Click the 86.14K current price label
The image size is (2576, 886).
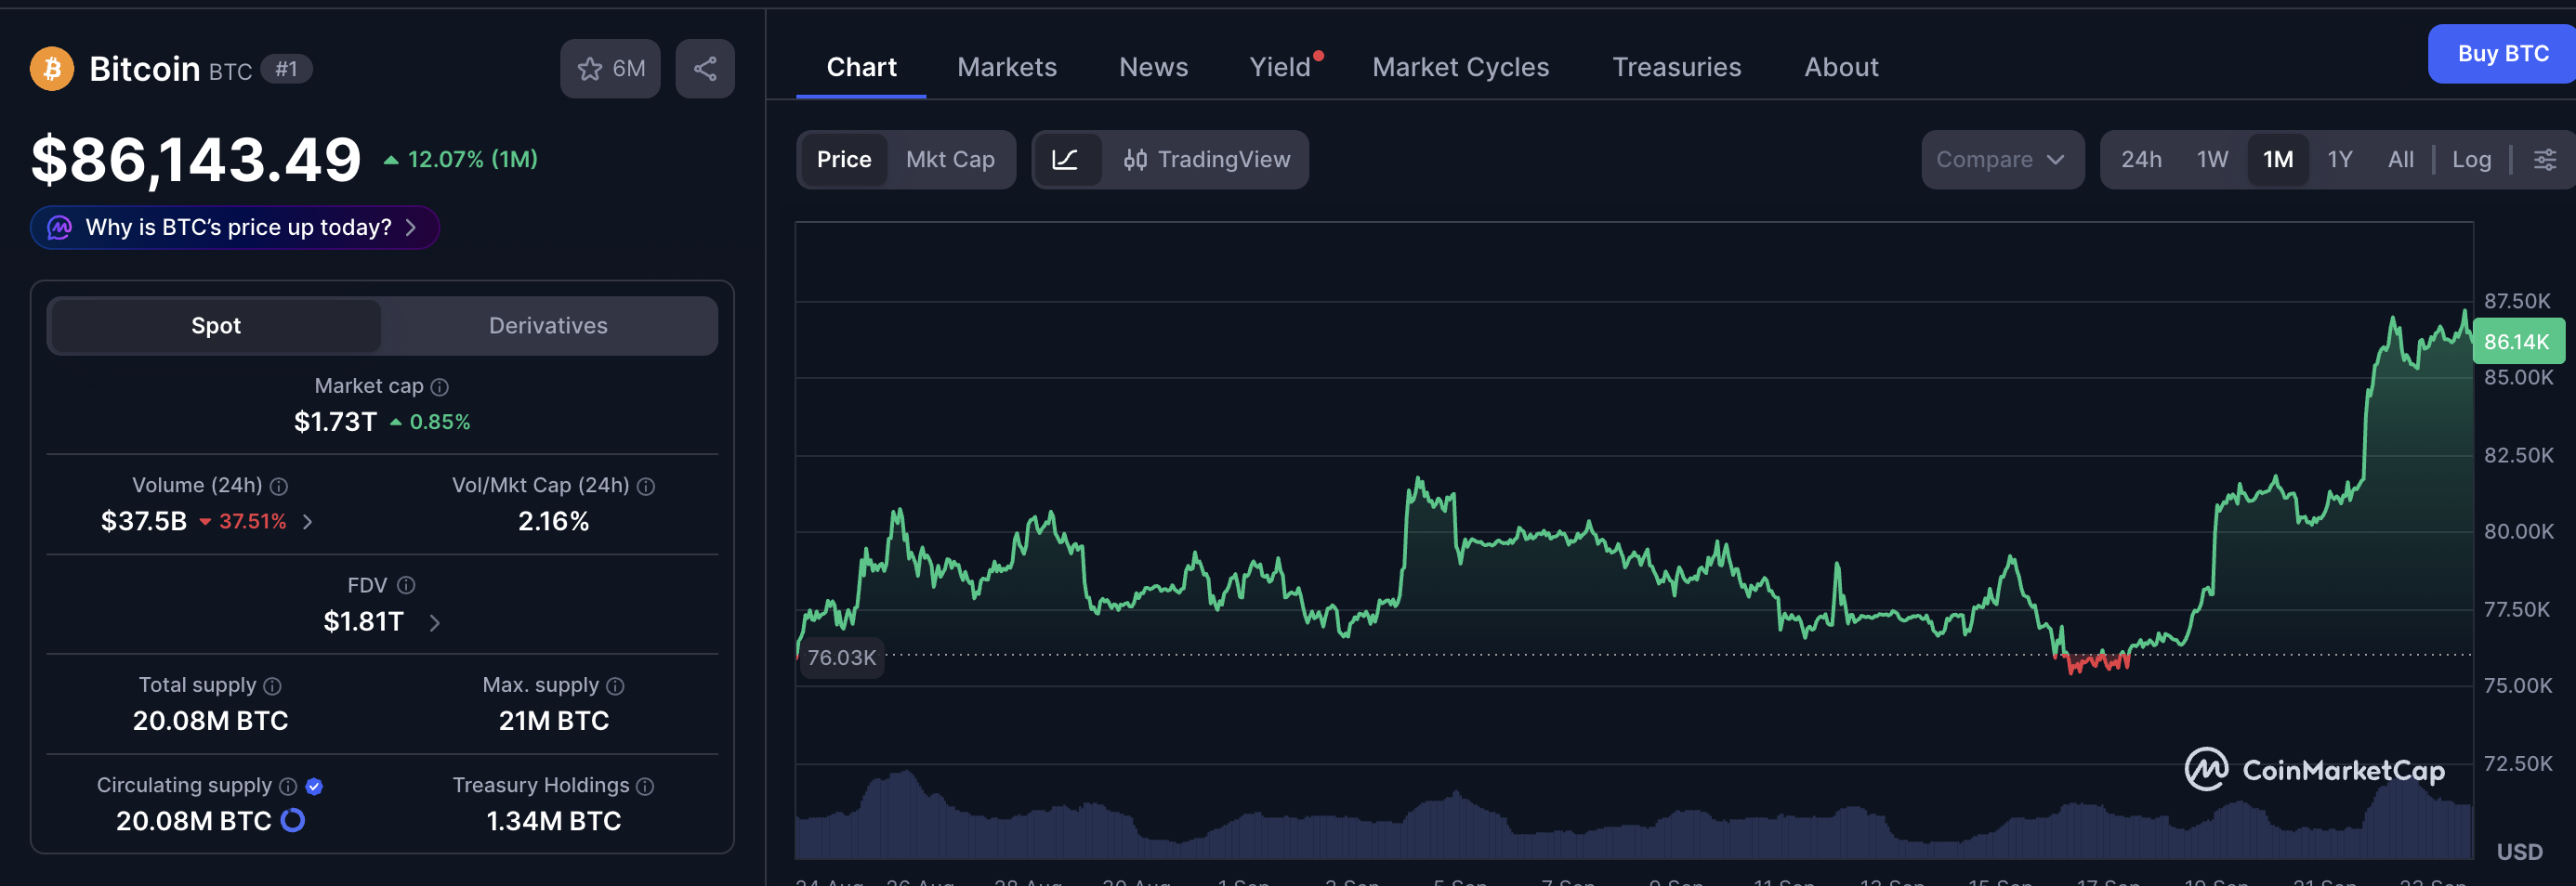pos(2518,342)
